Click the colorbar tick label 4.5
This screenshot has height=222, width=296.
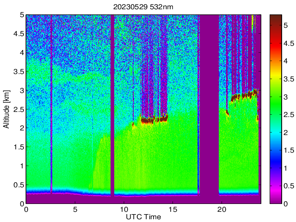pos(289,43)
